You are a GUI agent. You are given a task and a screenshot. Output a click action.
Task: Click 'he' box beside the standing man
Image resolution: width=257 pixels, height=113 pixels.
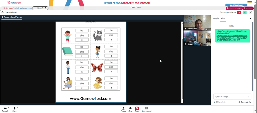coord(82,62)
